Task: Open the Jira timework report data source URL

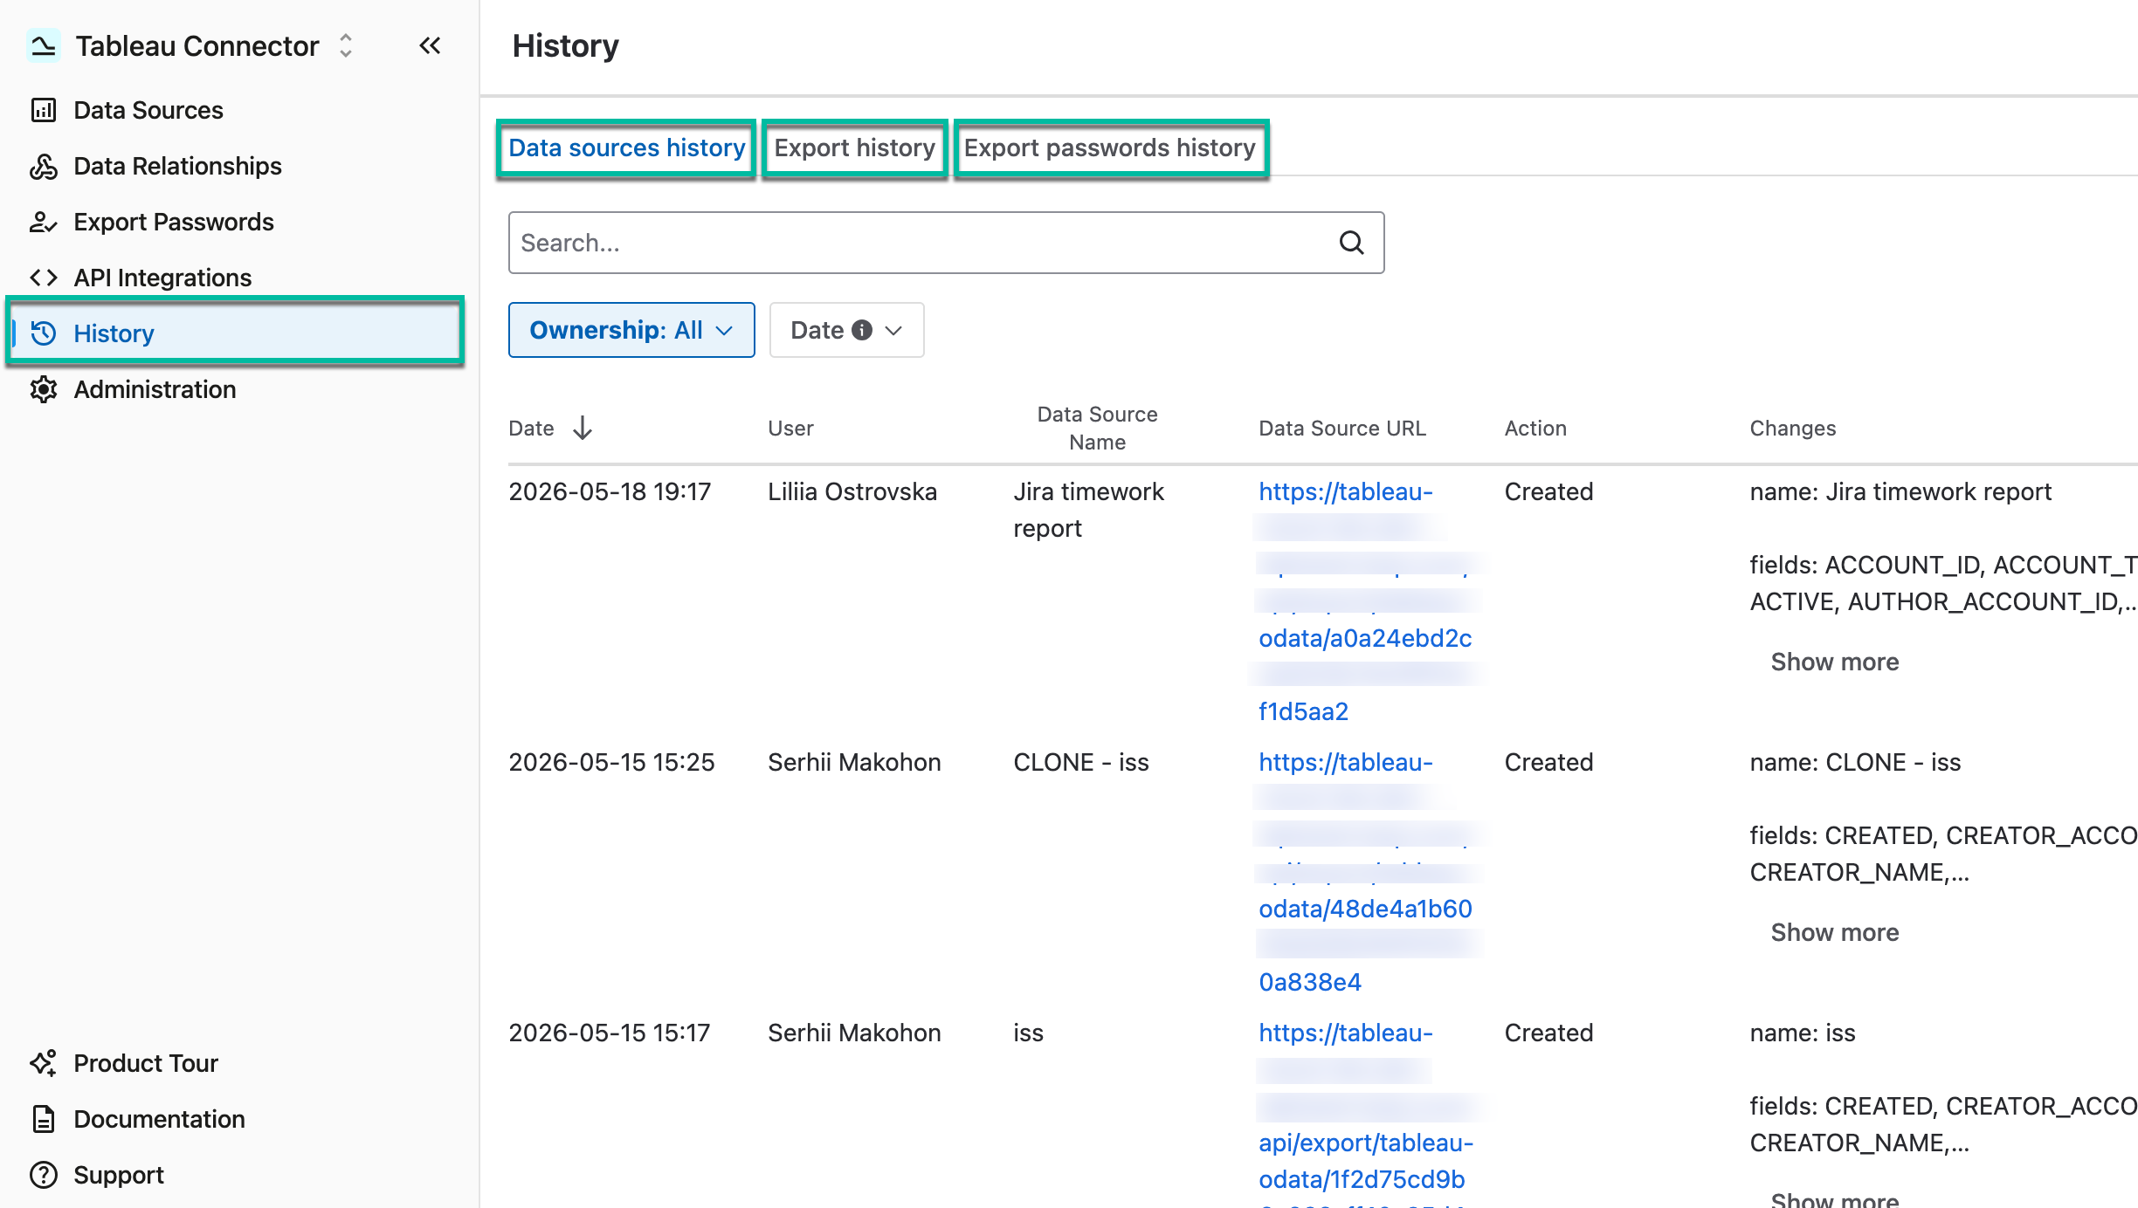Action: pos(1365,601)
